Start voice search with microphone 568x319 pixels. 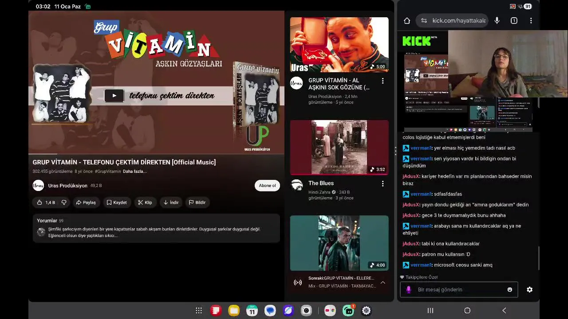point(497,20)
